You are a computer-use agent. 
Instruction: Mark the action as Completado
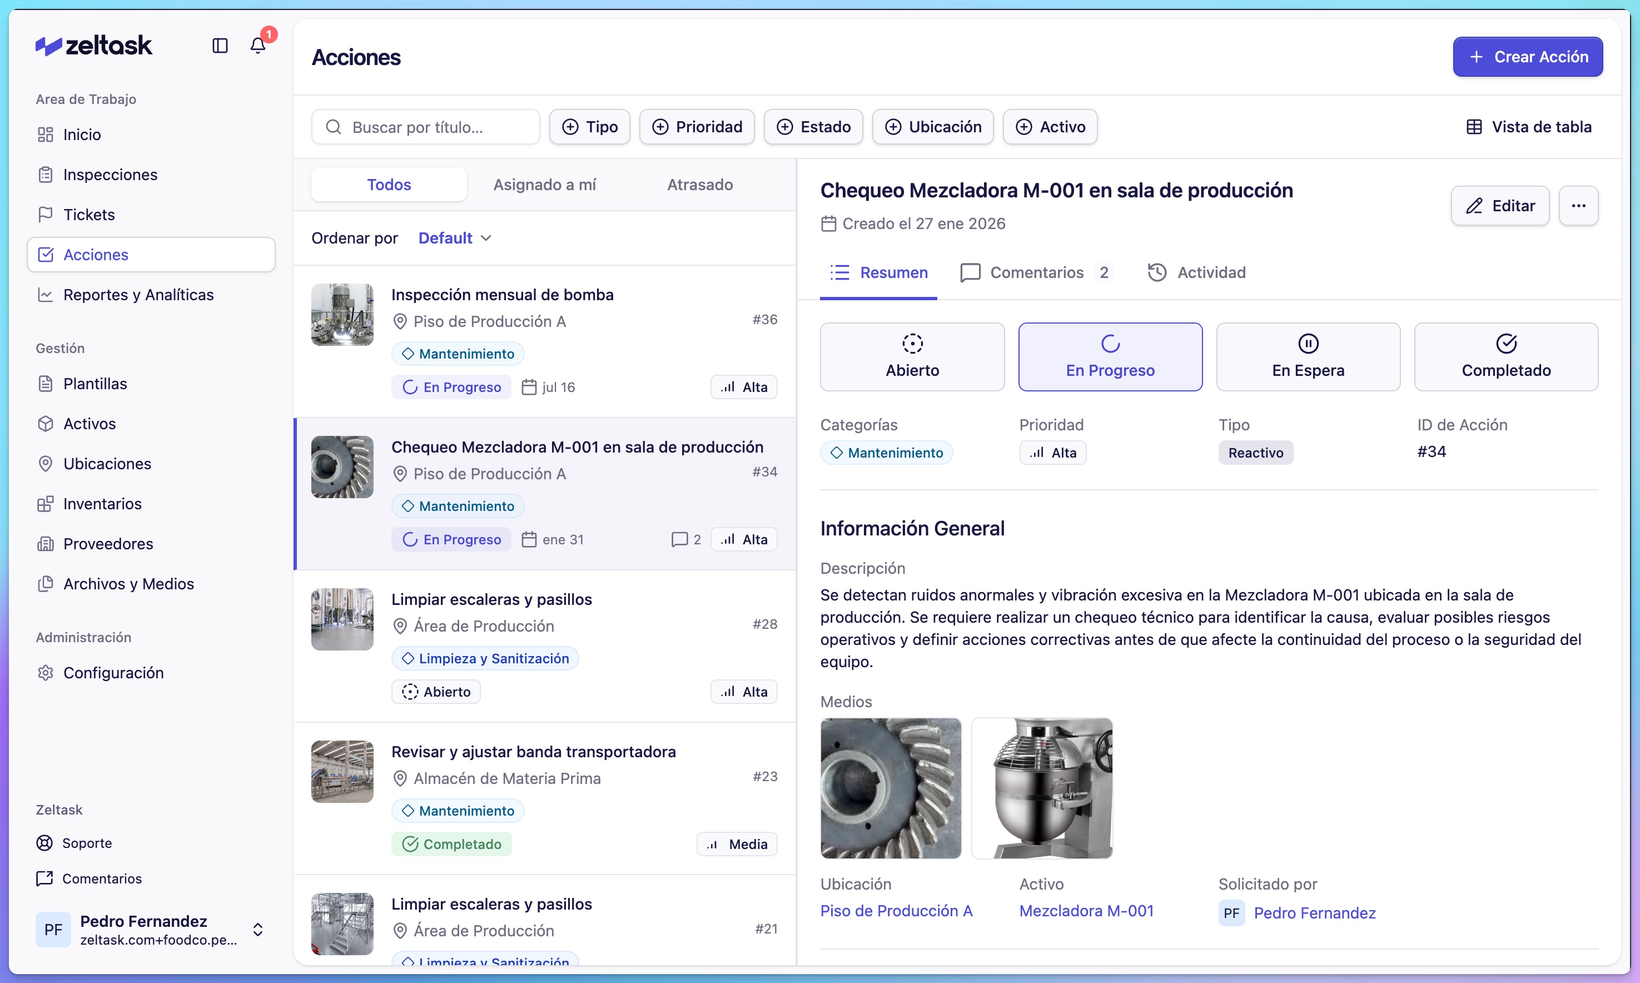click(x=1506, y=356)
